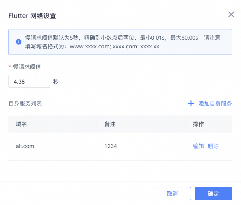
Task: Click the 域名 column header
Action: (21, 124)
